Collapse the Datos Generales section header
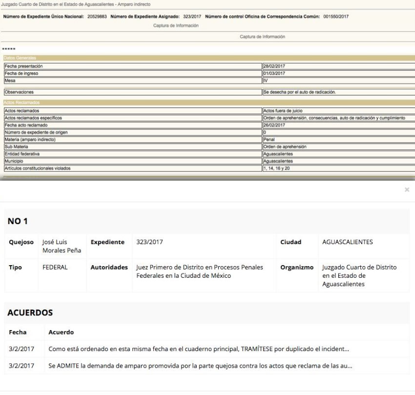Image resolution: width=415 pixels, height=395 pixels. [x=209, y=58]
